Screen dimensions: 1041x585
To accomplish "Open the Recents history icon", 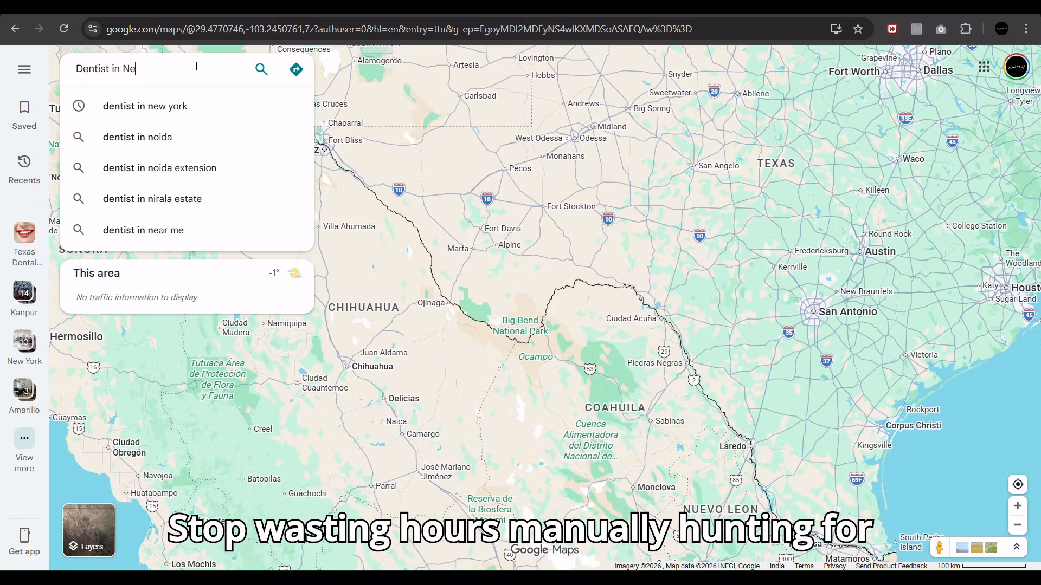I will pos(24,162).
